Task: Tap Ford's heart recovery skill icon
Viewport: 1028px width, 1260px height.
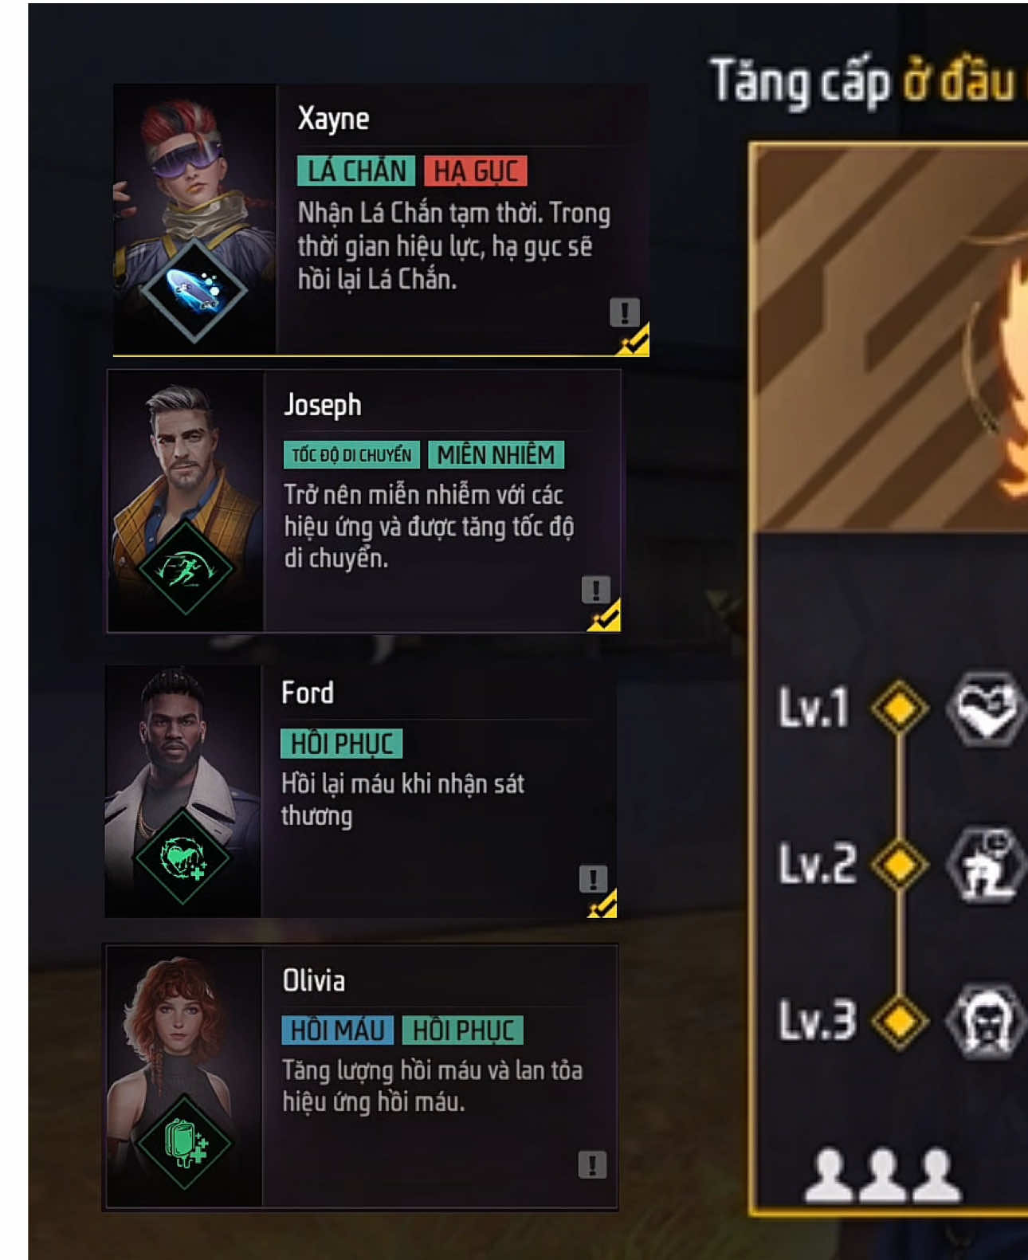Action: [x=183, y=858]
